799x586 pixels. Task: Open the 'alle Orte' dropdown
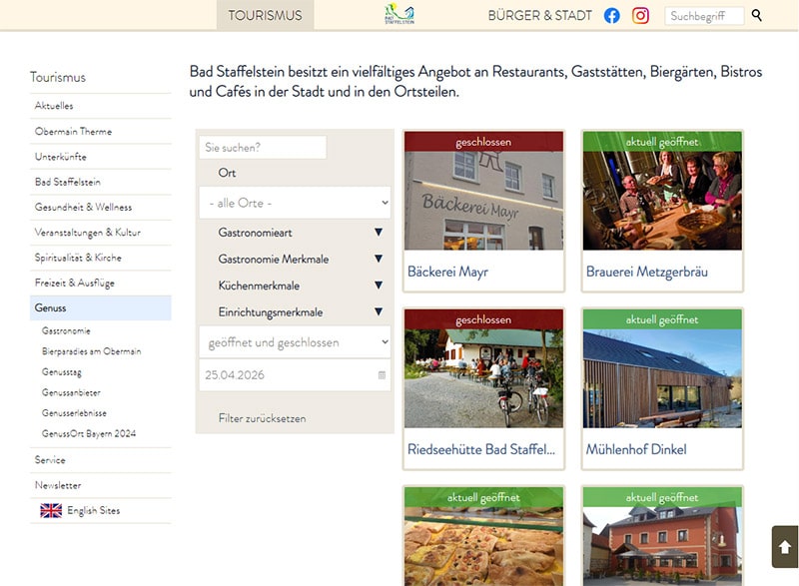pyautogui.click(x=295, y=203)
